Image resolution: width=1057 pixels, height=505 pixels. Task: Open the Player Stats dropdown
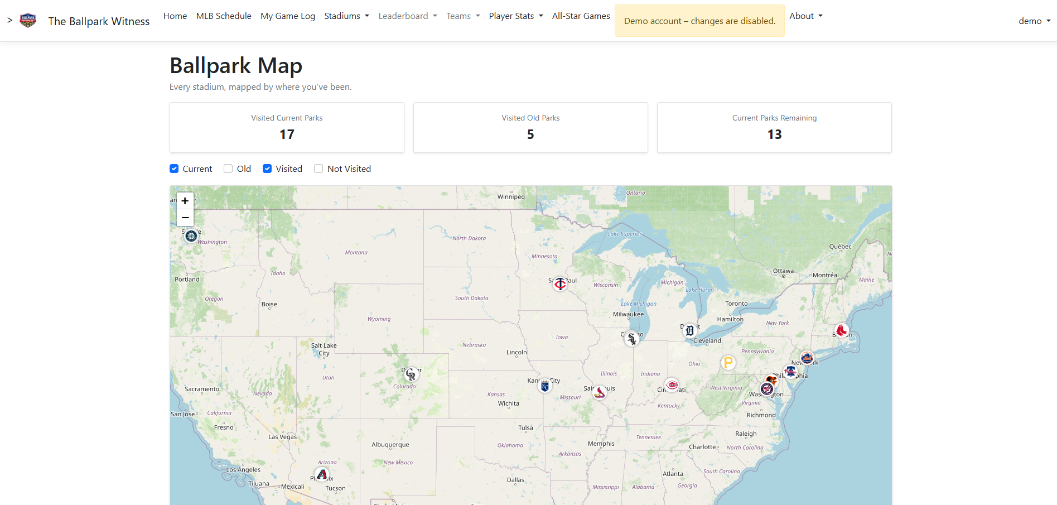pos(515,16)
